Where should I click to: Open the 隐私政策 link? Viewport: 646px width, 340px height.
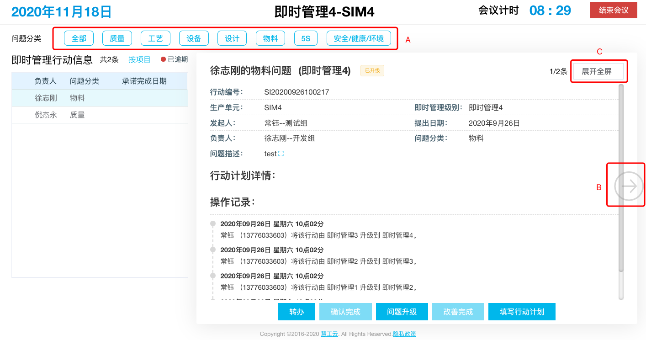404,334
